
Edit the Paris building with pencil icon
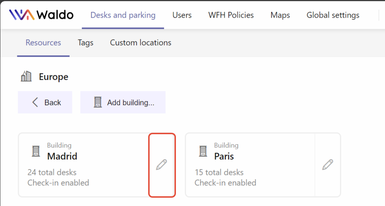click(x=328, y=165)
